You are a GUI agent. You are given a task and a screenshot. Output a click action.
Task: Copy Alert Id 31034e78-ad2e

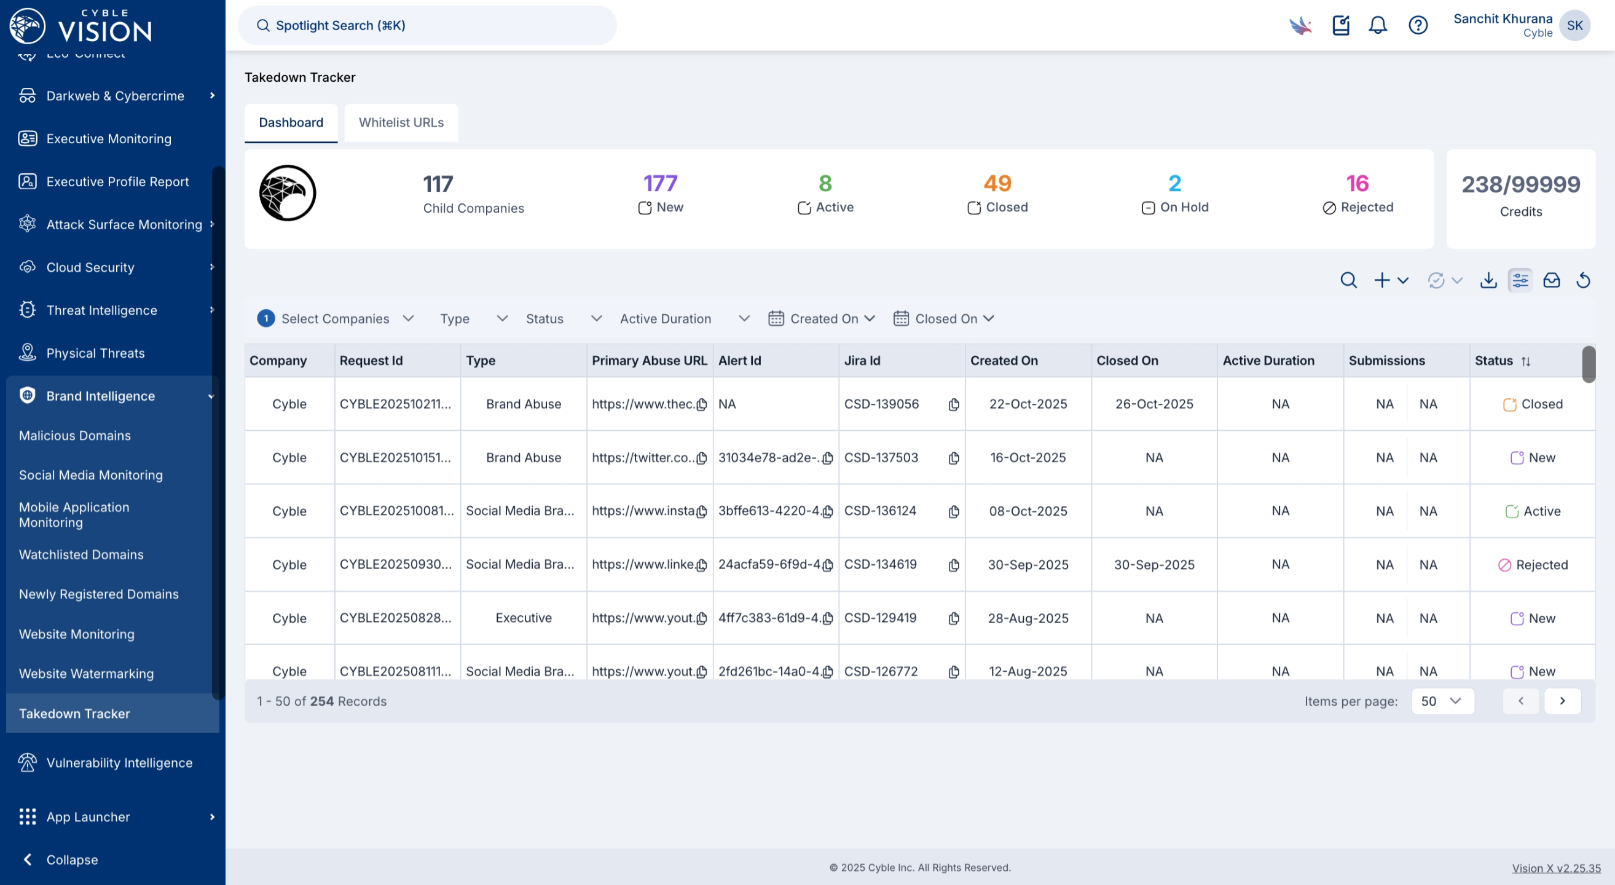pos(828,458)
